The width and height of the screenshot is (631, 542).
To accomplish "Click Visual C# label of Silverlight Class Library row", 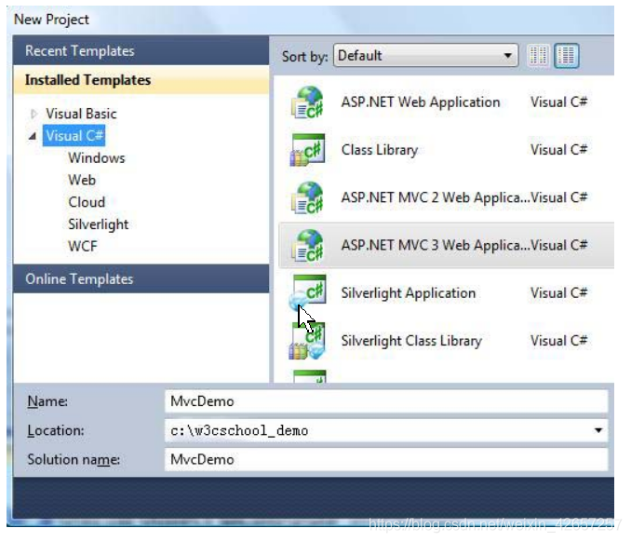I will coord(558,341).
